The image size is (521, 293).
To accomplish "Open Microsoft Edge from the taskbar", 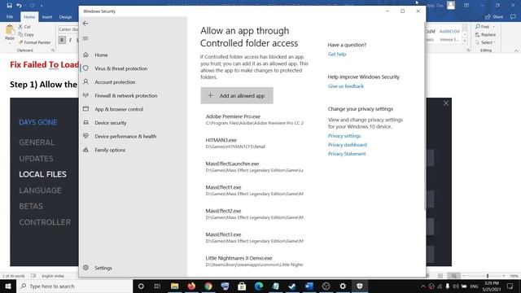I will pos(259,286).
